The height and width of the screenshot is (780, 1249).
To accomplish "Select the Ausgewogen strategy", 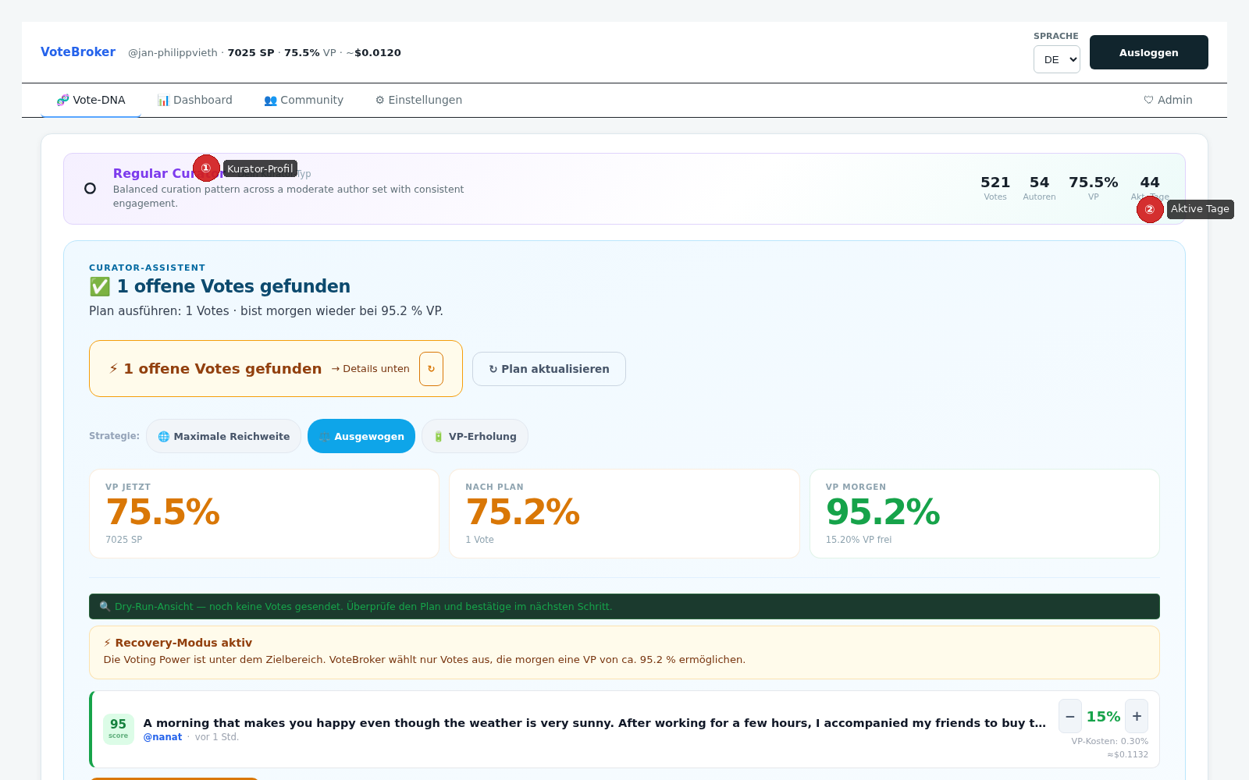I will (x=361, y=436).
